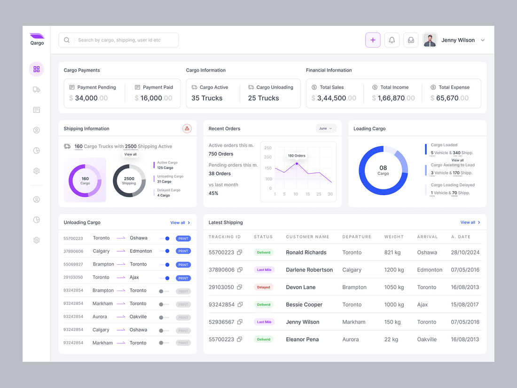
Task: Copy tracking ID 52936567 using copy icon
Action: pos(240,322)
